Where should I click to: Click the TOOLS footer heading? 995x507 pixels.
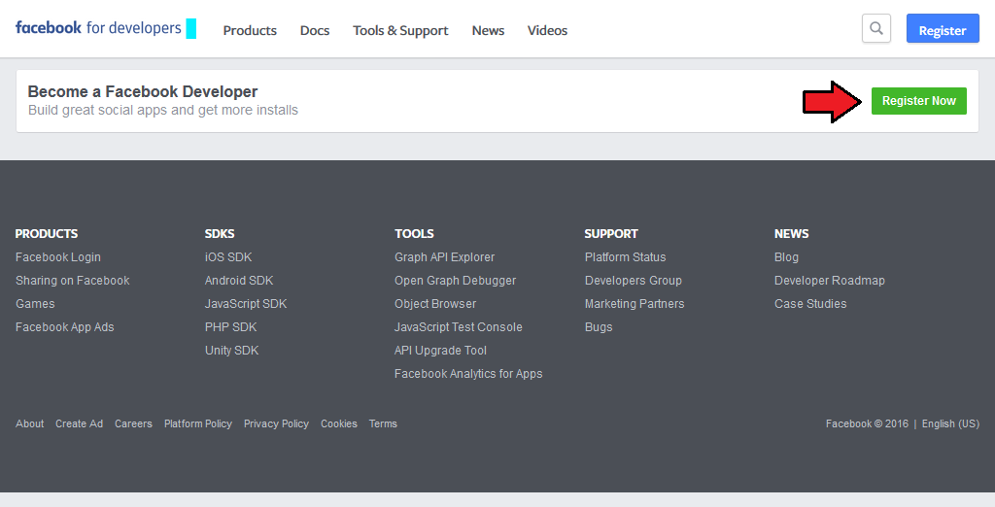pyautogui.click(x=414, y=233)
